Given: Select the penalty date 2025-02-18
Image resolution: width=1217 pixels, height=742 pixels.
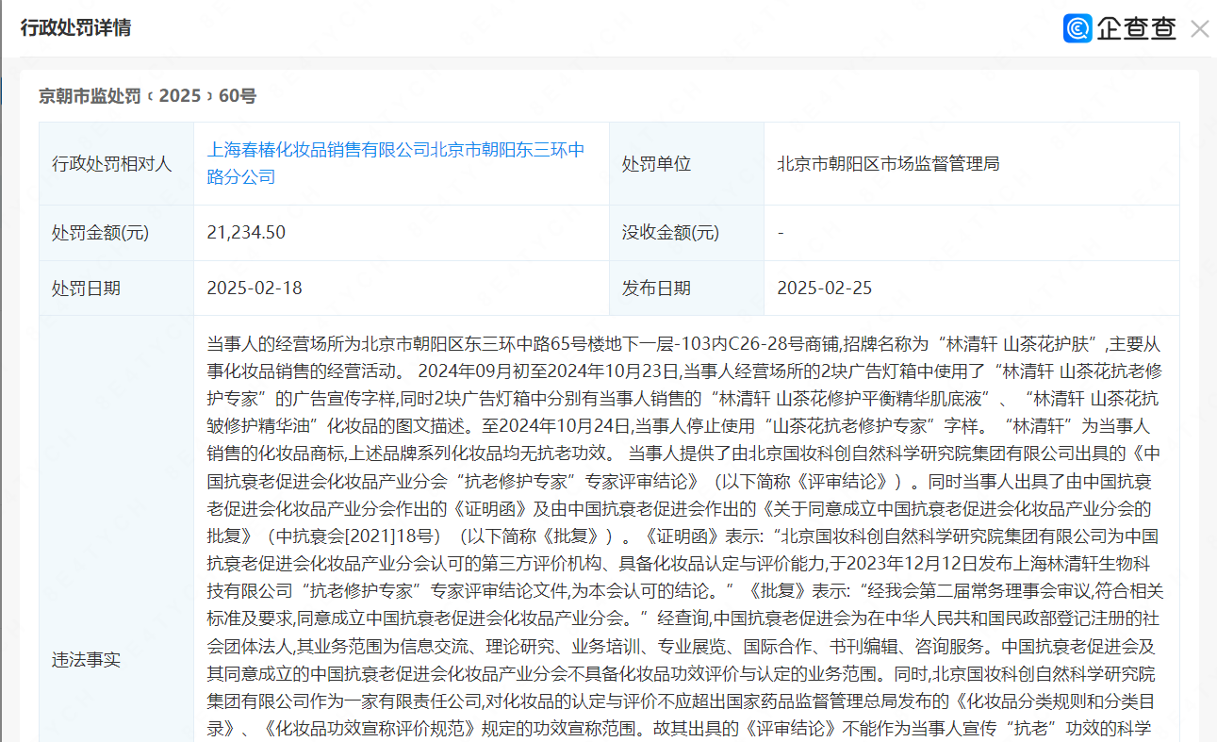Looking at the screenshot, I should [255, 289].
